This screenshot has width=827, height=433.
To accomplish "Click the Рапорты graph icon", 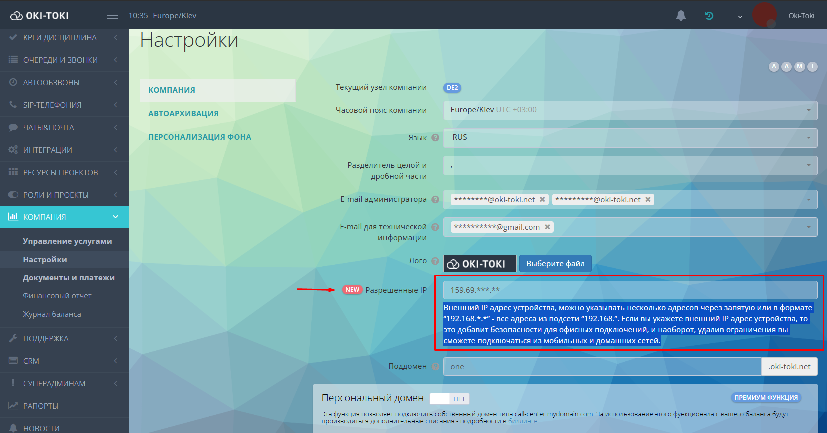I will tap(13, 406).
